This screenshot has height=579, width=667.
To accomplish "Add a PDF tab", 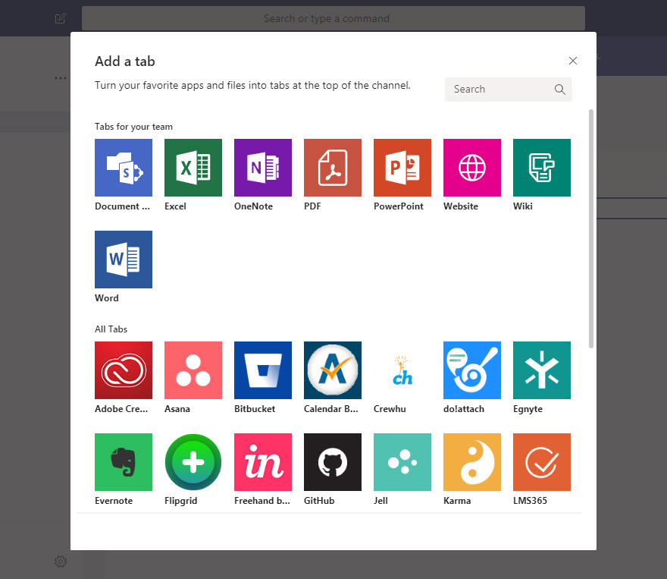I will pyautogui.click(x=332, y=168).
